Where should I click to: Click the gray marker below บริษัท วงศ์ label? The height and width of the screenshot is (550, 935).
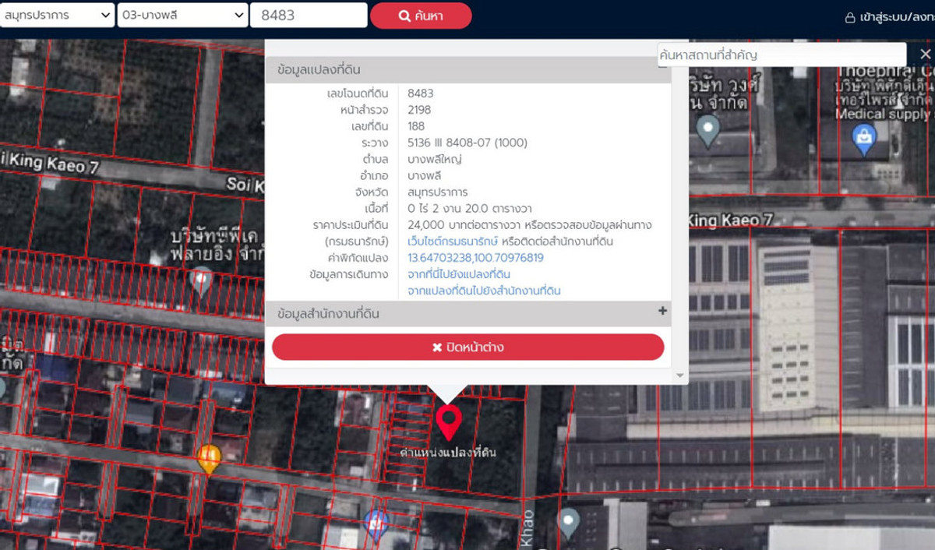(x=707, y=130)
